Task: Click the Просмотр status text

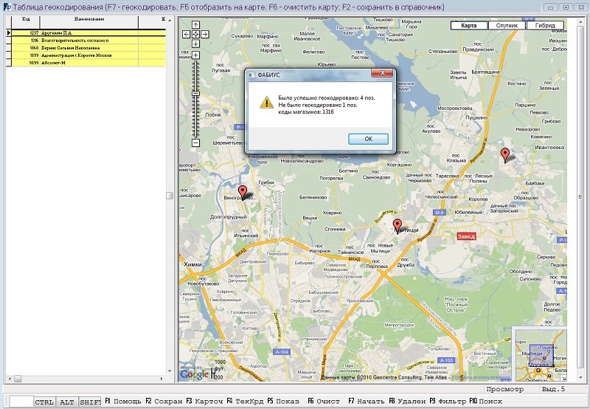Action: (505, 389)
